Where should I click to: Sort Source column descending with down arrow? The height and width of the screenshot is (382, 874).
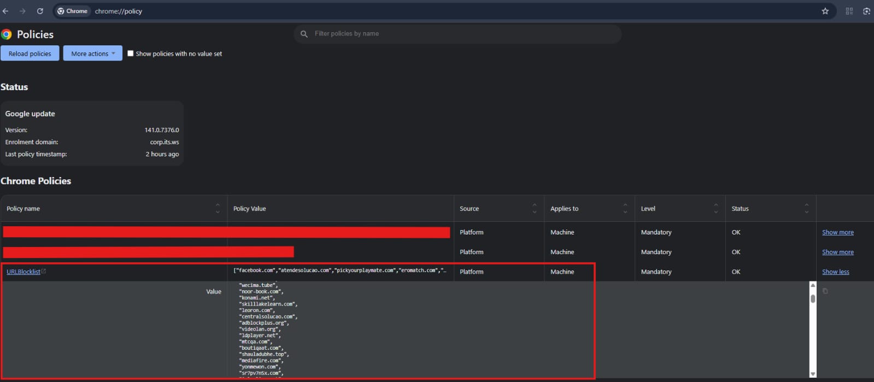(x=535, y=212)
